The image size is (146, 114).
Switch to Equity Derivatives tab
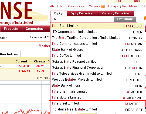pos(82,13)
